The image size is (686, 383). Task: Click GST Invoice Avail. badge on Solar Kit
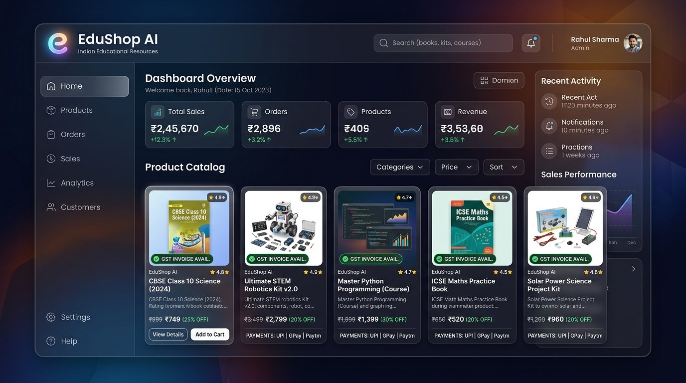point(560,259)
